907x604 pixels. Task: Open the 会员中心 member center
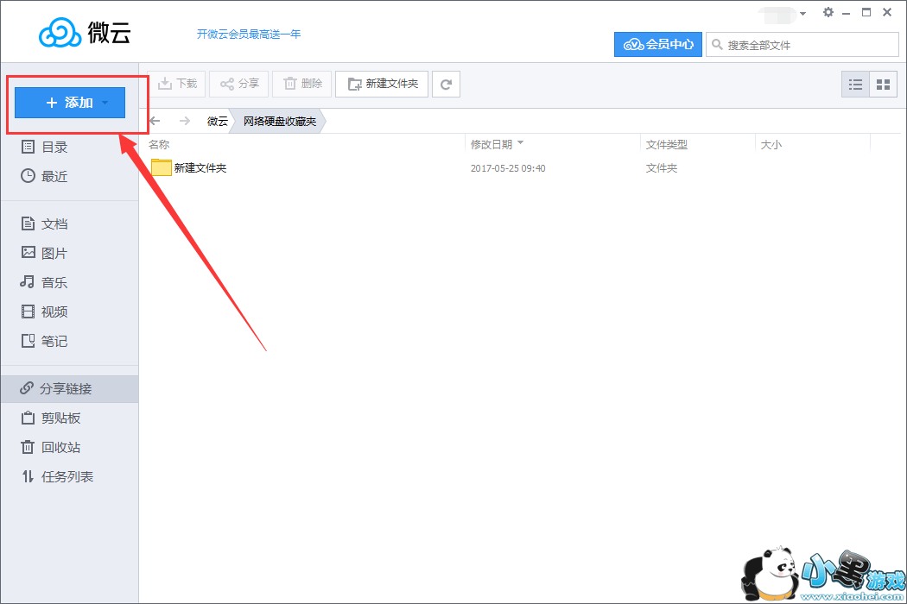click(658, 45)
